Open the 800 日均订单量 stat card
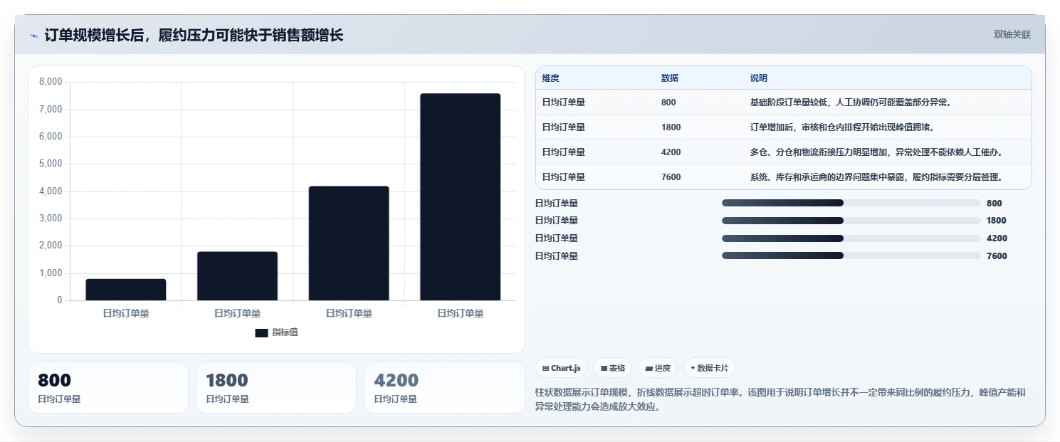This screenshot has height=442, width=1060. point(108,387)
